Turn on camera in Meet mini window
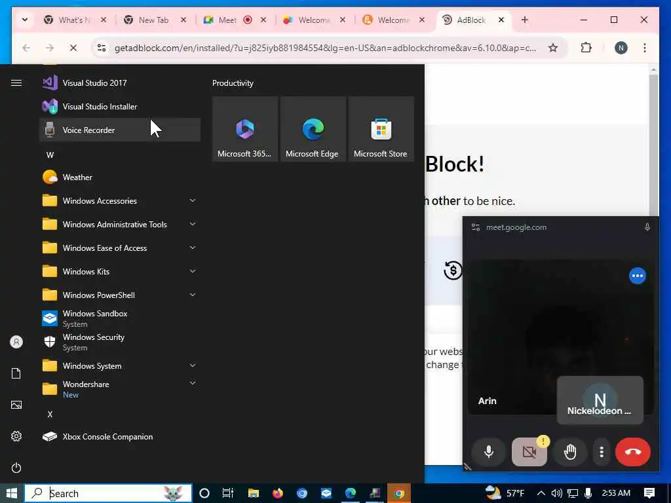 point(529,452)
